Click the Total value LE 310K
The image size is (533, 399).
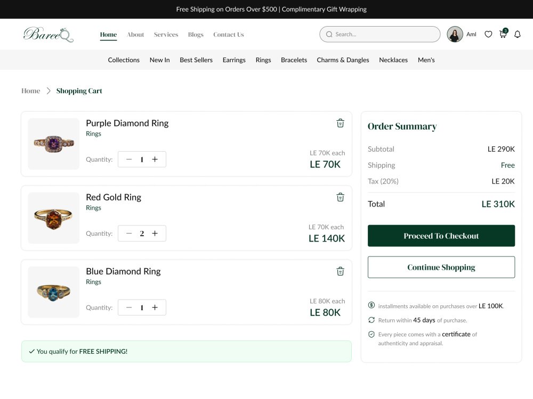click(498, 204)
